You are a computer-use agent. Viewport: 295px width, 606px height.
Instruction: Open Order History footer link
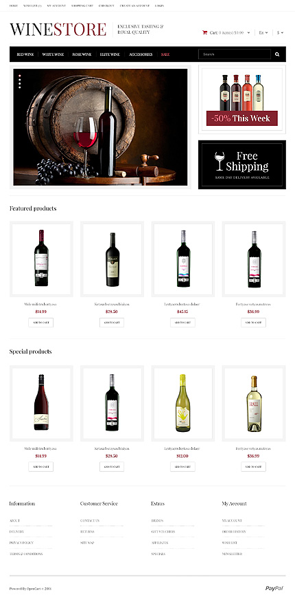pos(234,532)
